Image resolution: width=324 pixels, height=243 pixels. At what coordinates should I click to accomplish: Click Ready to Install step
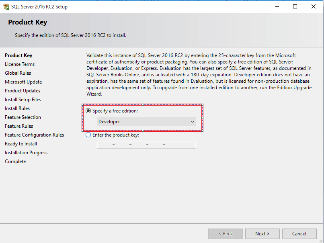[x=21, y=144]
